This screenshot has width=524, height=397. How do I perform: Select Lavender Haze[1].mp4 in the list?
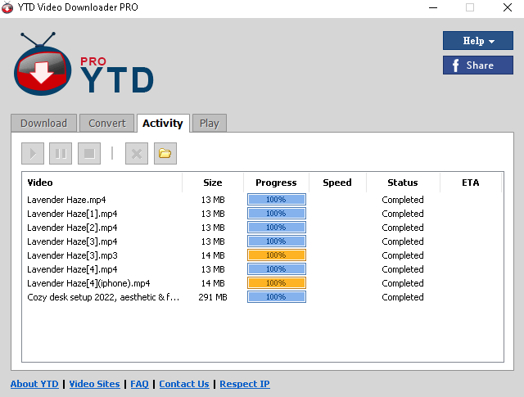[263, 214]
